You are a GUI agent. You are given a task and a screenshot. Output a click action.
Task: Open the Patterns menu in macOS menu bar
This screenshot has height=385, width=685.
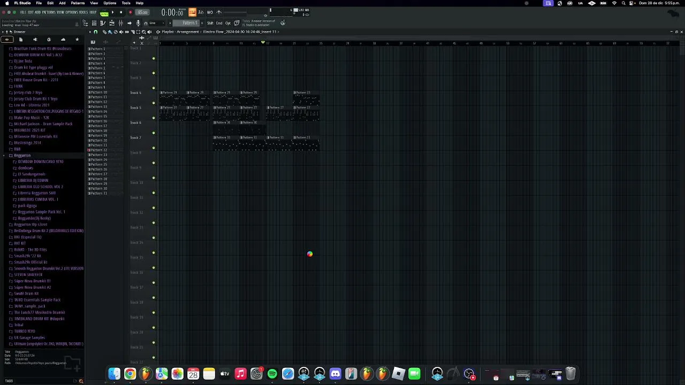[x=78, y=3]
